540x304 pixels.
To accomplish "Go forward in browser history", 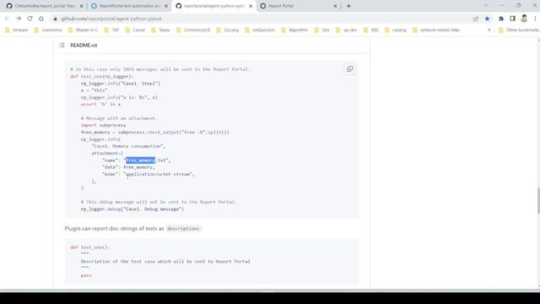I will [19, 19].
